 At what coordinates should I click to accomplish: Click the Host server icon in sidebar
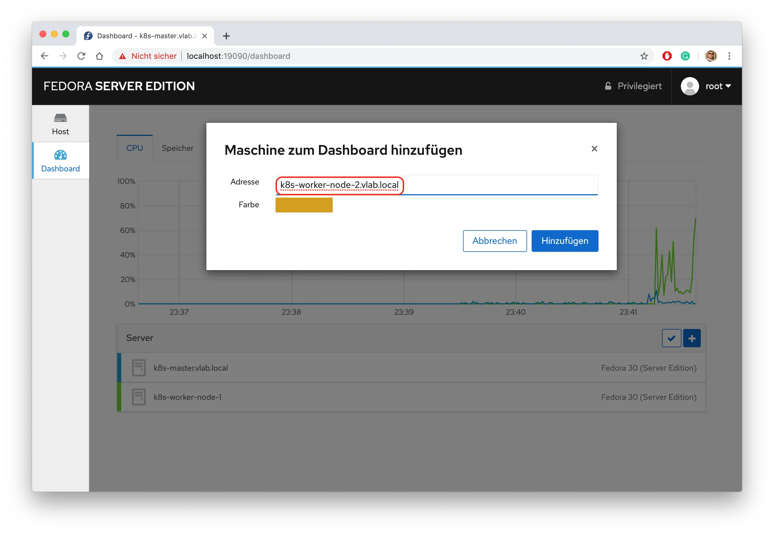click(x=60, y=118)
